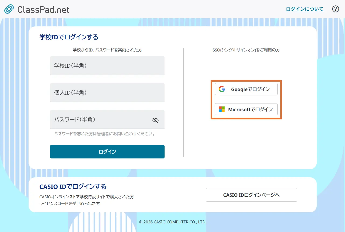The image size is (345, 232).
Task: Open the help question mark icon
Action: tap(335, 9)
